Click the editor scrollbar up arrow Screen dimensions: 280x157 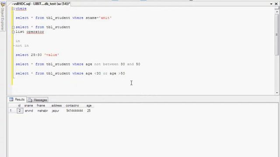pos(277,12)
